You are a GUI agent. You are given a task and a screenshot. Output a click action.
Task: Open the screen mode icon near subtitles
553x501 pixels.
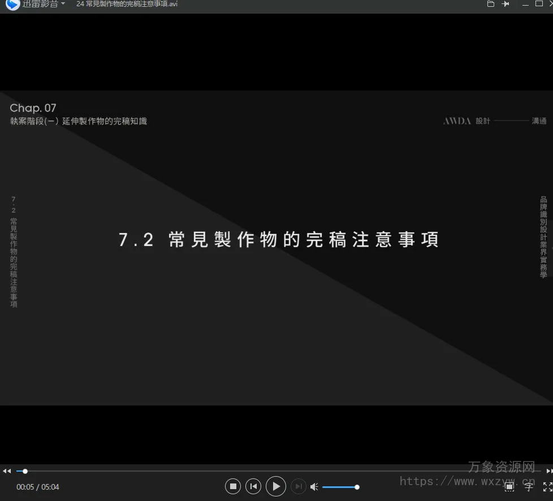click(x=509, y=486)
